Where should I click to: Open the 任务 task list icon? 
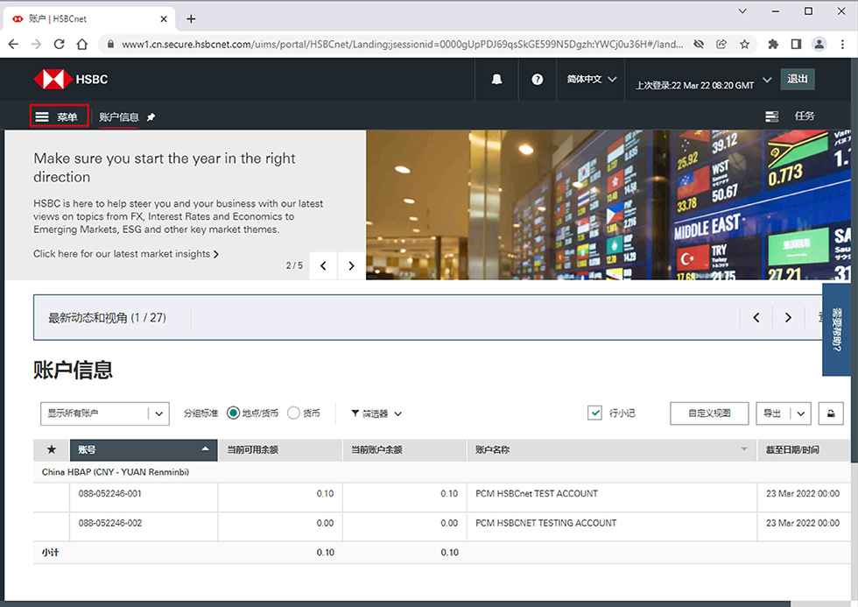point(771,116)
